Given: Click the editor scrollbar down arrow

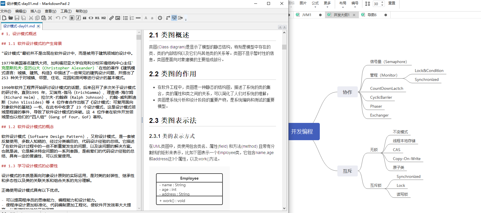Looking at the screenshot, I should pyautogui.click(x=139, y=208).
